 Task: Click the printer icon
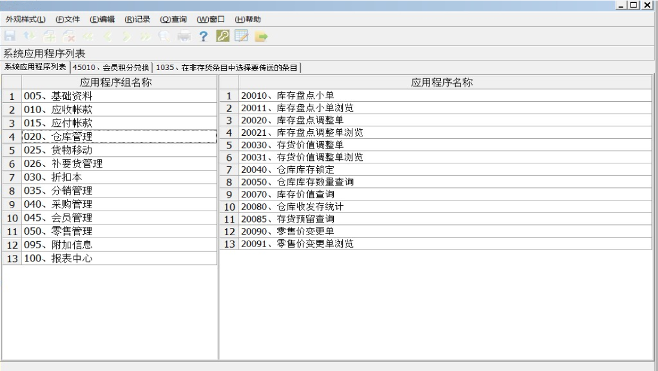(x=184, y=37)
